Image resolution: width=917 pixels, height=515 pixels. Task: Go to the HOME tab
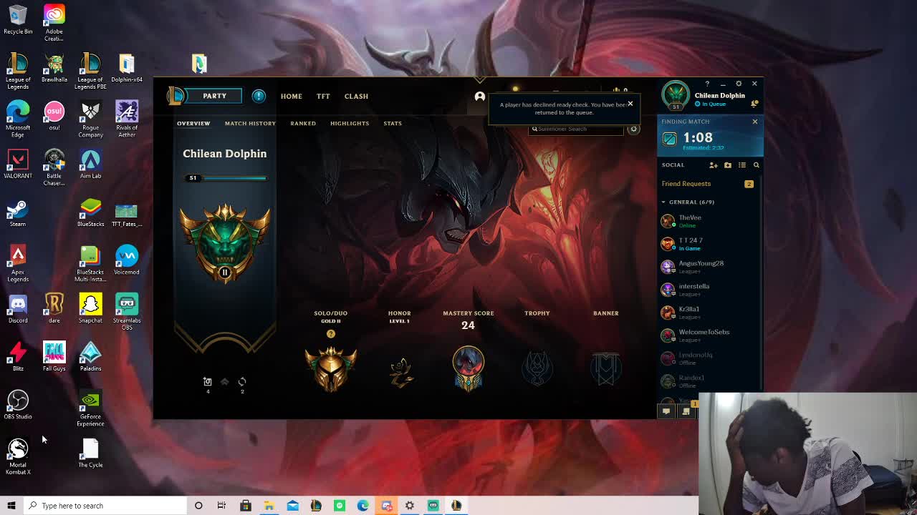(291, 96)
